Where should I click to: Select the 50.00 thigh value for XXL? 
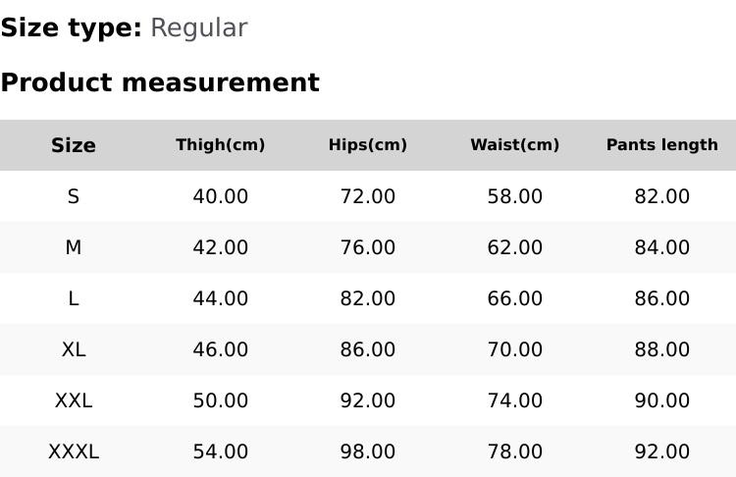pos(221,400)
